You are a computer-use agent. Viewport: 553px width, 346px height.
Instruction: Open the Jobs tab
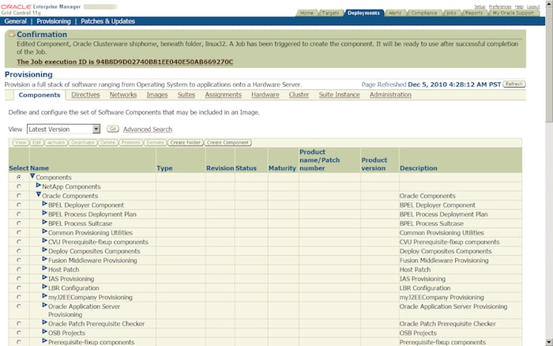tap(451, 13)
